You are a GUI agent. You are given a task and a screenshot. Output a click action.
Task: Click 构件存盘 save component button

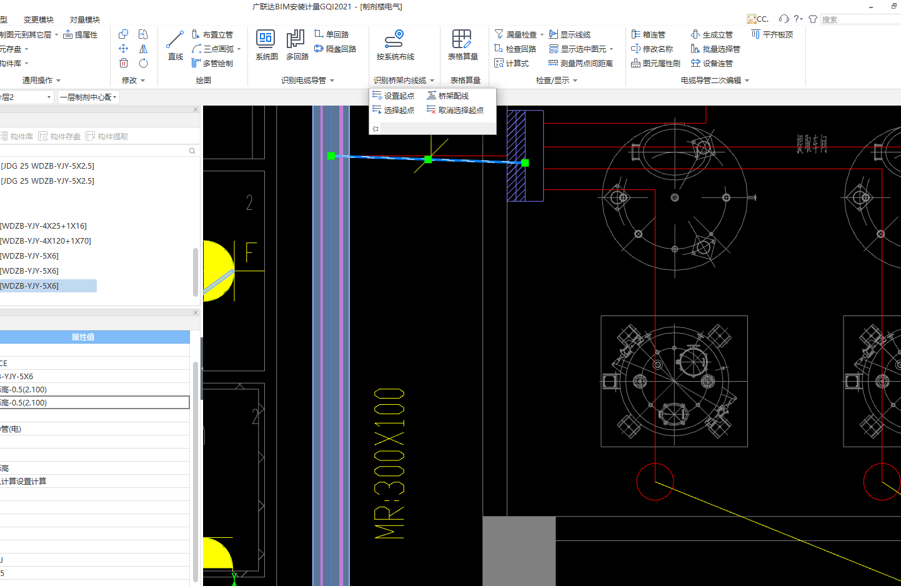[59, 136]
